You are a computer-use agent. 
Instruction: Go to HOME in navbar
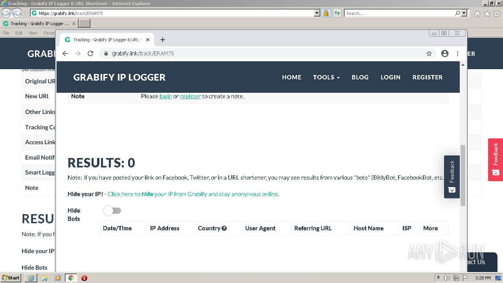[x=292, y=77]
